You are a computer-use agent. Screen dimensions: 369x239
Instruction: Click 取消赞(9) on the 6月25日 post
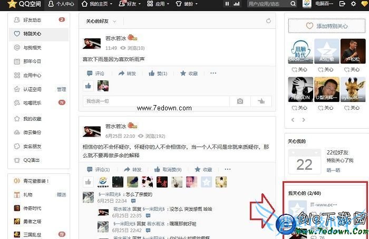tap(168, 169)
